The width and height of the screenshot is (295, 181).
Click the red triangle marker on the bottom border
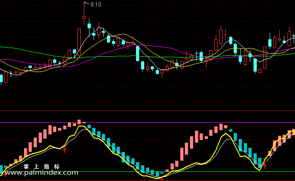point(162,179)
